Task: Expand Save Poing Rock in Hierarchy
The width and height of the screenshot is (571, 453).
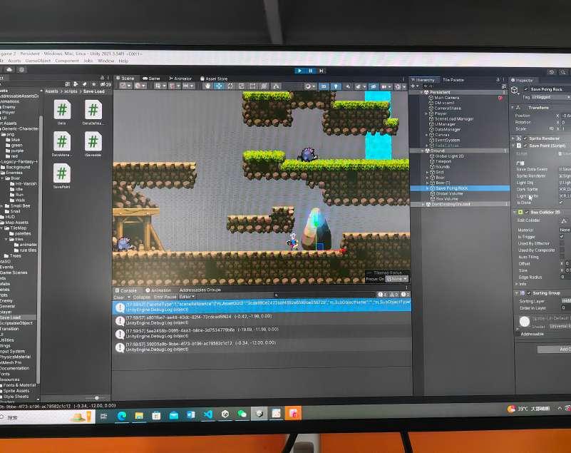Action: pos(427,188)
